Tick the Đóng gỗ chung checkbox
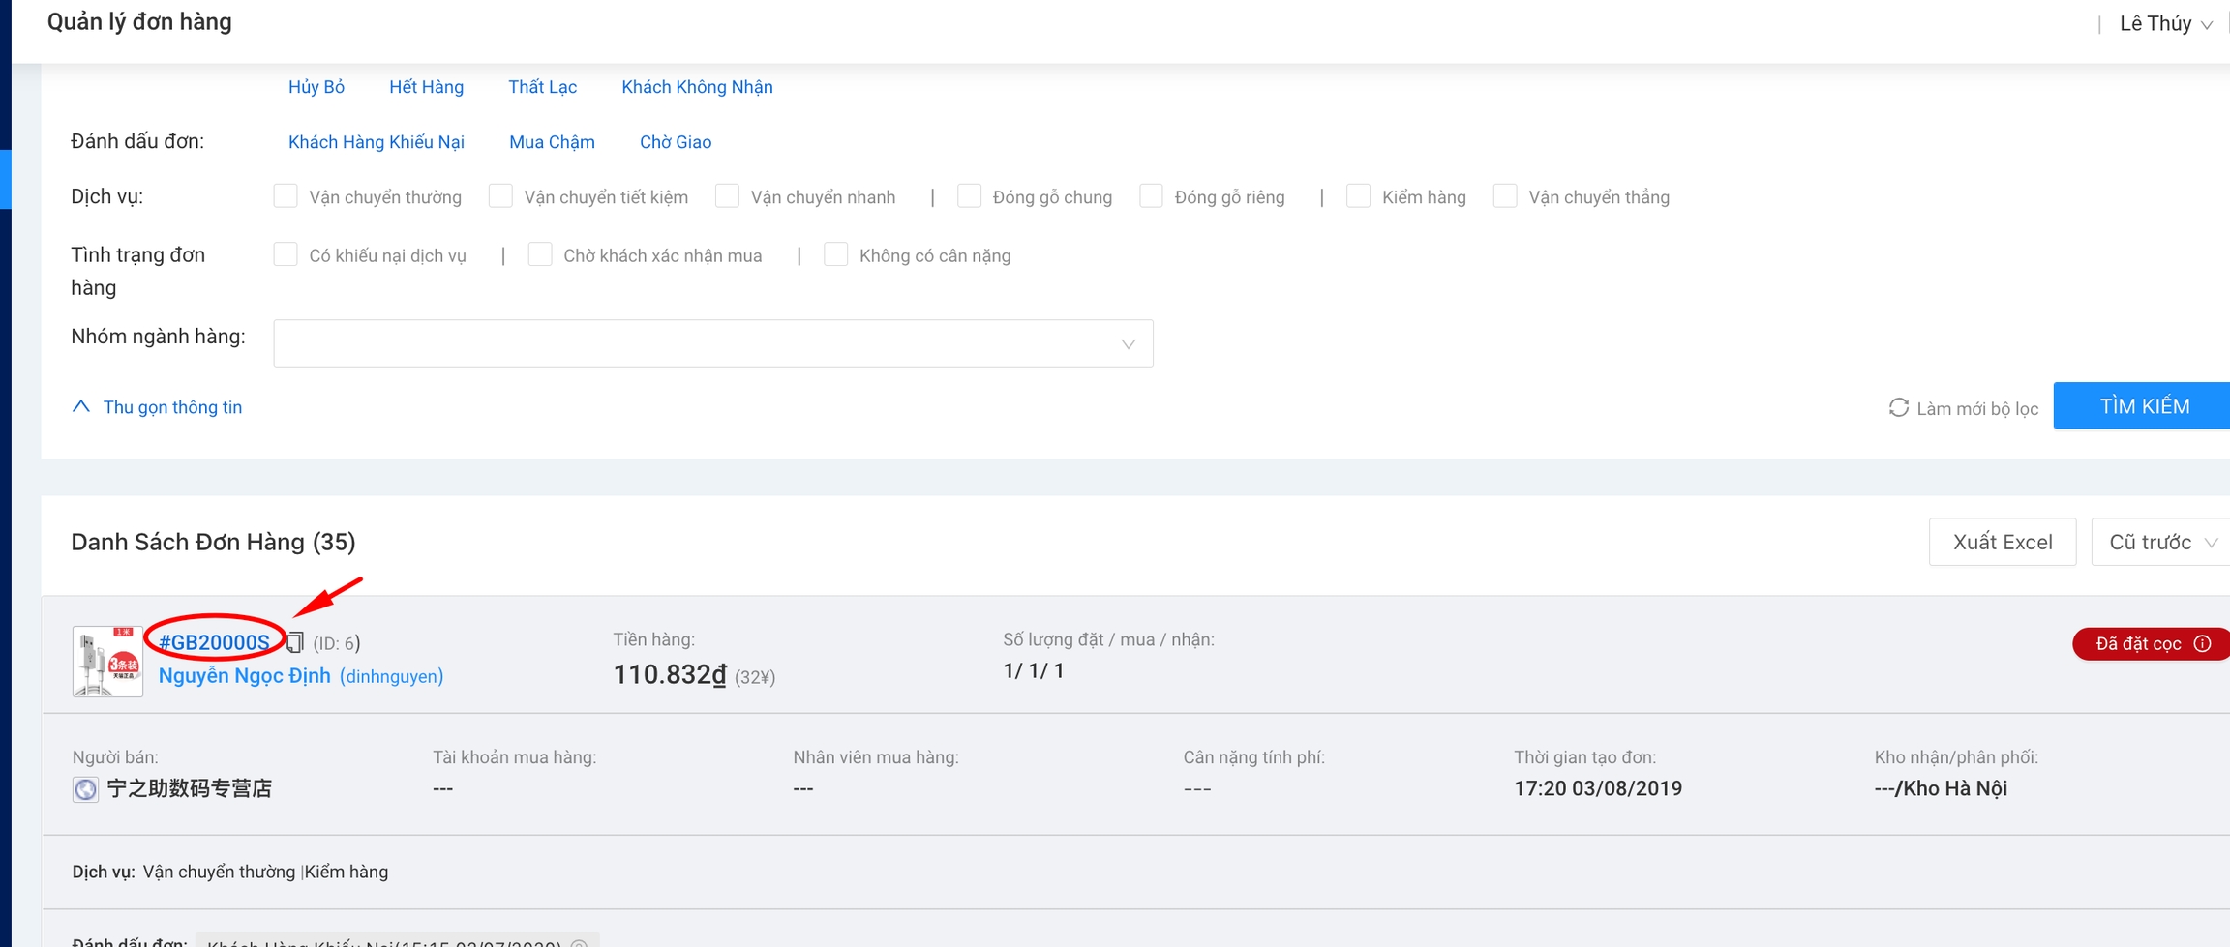This screenshot has height=947, width=2230. pos(969,196)
